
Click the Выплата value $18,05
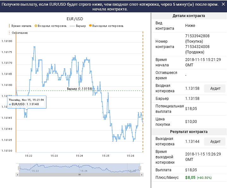pyautogui.click(x=191, y=170)
